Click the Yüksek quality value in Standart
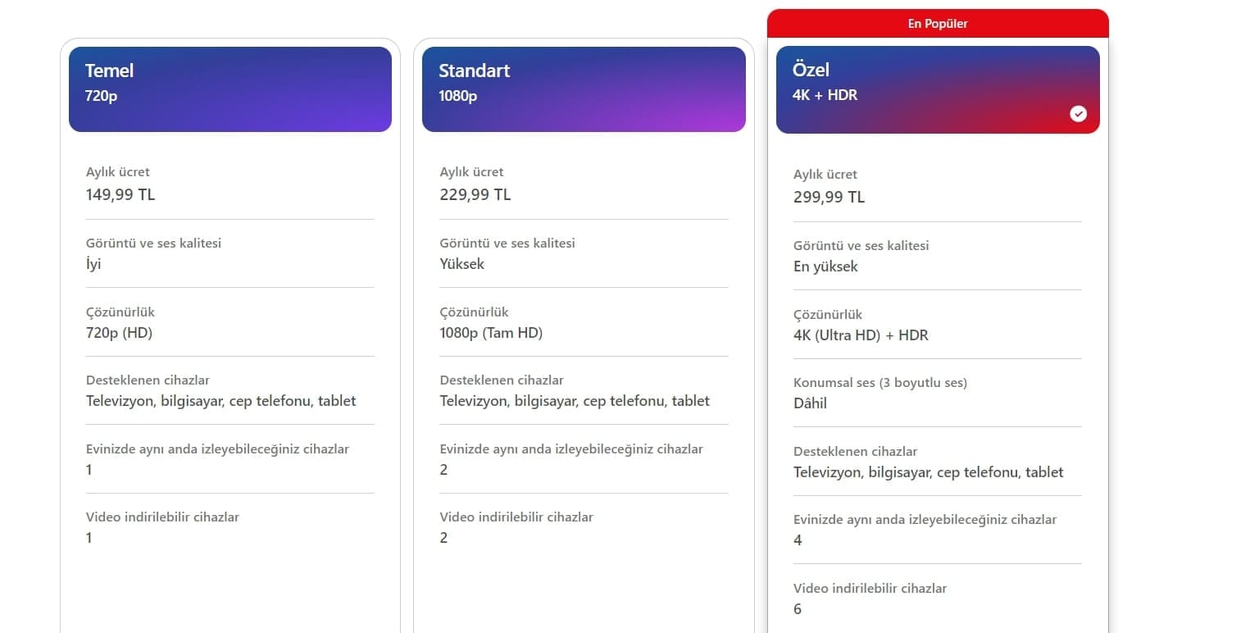This screenshot has width=1259, height=633. (461, 264)
